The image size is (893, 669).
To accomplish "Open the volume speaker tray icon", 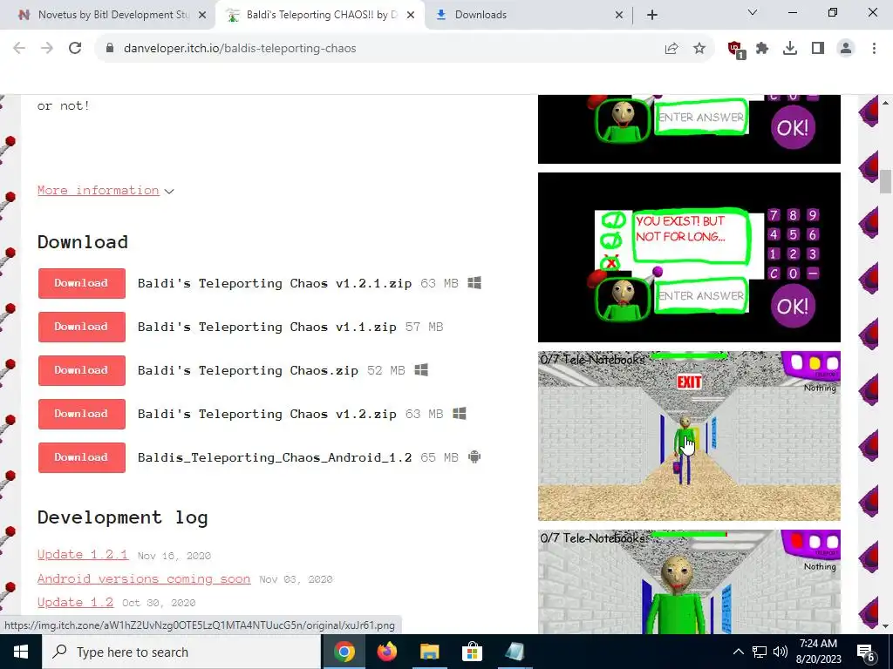I will pyautogui.click(x=781, y=652).
